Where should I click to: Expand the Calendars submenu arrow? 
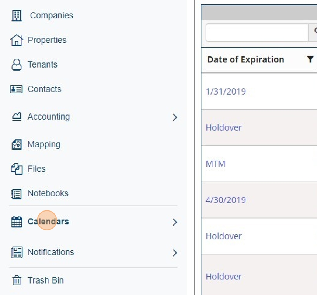175,222
